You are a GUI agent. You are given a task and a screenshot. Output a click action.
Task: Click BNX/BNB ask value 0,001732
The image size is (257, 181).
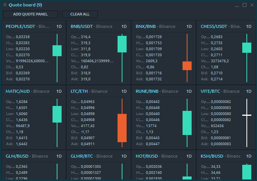pyautogui.click(x=154, y=79)
